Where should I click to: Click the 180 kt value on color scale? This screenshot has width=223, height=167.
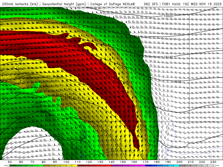[x=157, y=162]
